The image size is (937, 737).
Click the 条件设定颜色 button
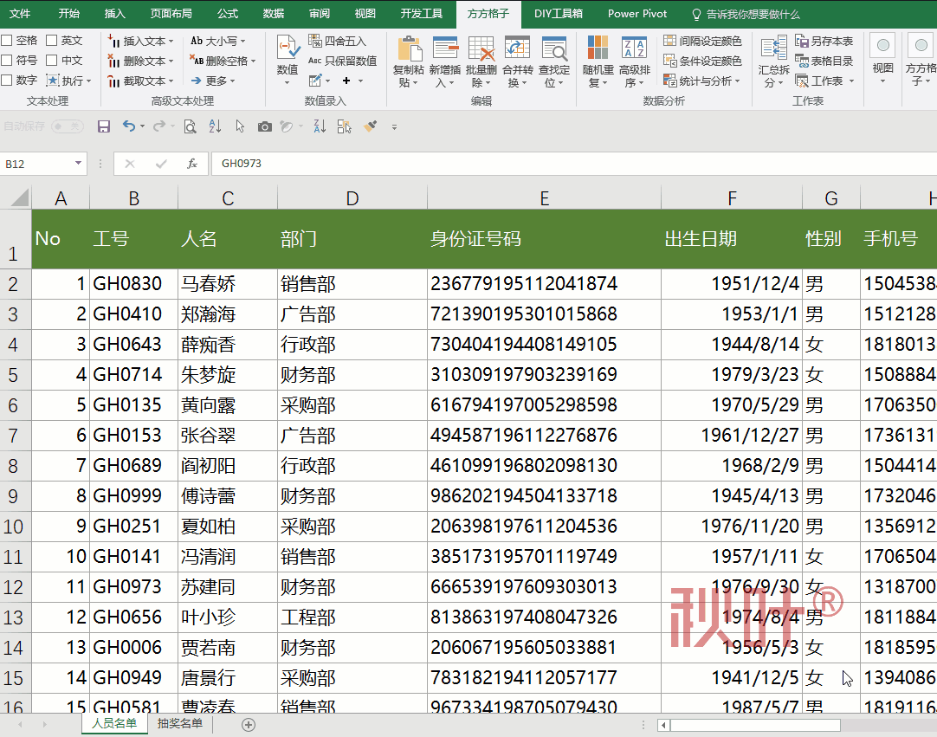coord(703,61)
